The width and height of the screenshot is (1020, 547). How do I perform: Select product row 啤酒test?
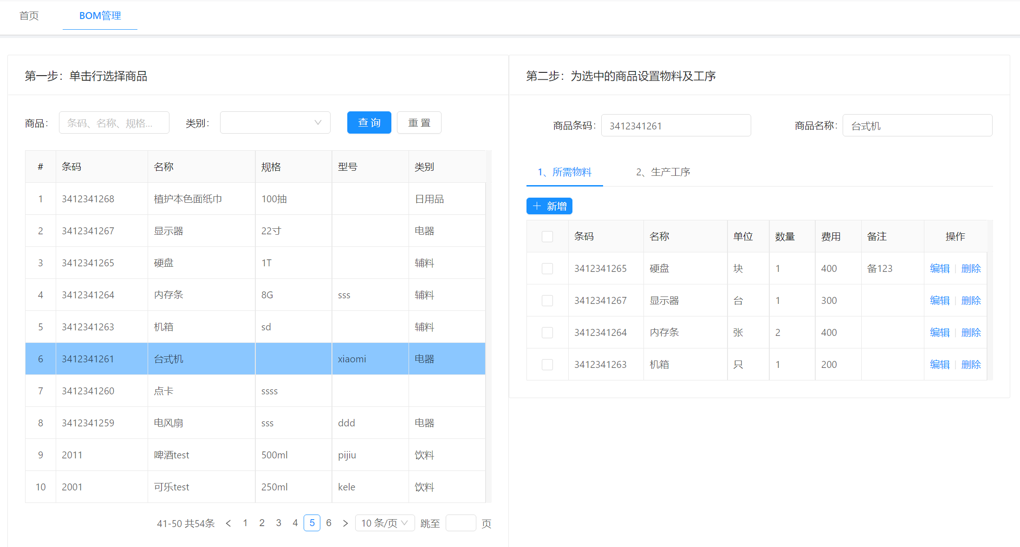coord(255,455)
